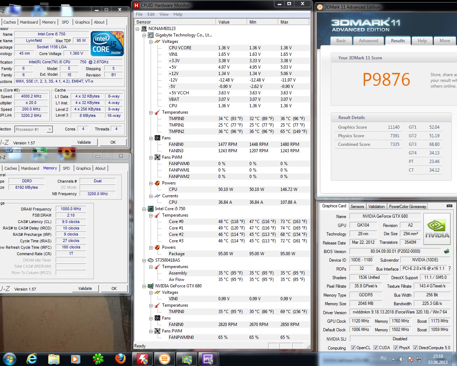Screen dimensions: 457x366
Task: Collapse the Fans PWM node under Gigabyte
Action: click(x=151, y=157)
